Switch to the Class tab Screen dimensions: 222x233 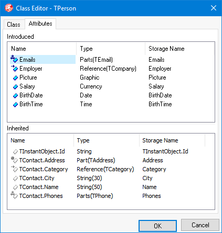(x=14, y=24)
